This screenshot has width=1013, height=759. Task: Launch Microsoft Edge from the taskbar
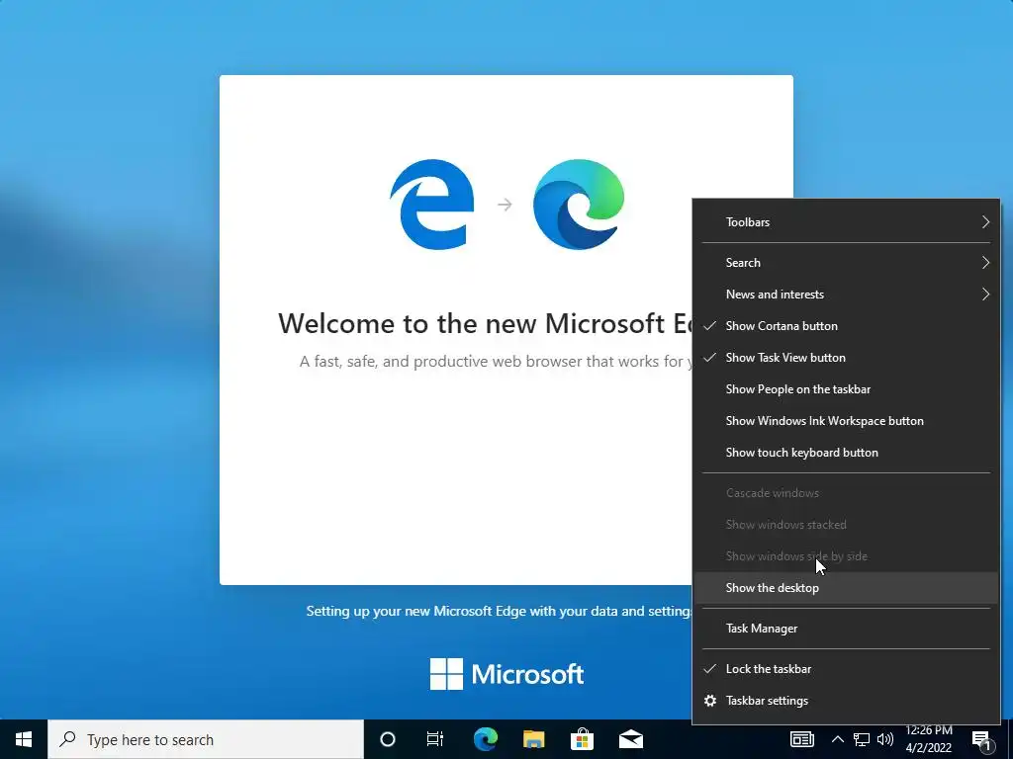(485, 739)
